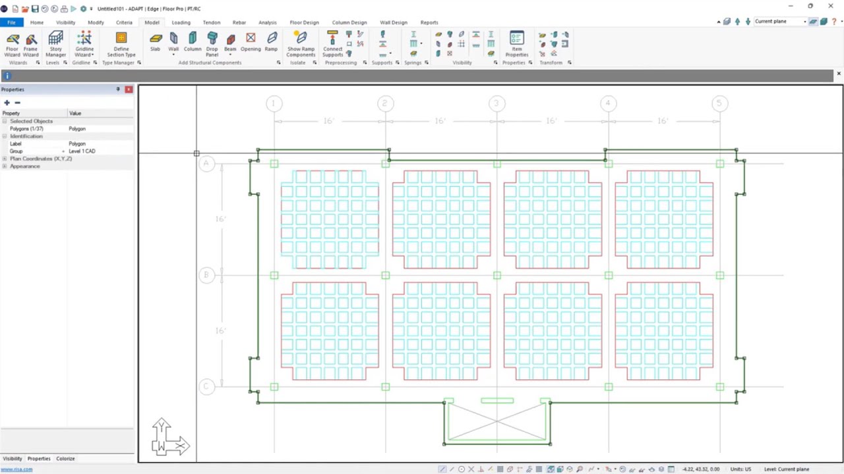The width and height of the screenshot is (844, 474).
Task: Click the New document icon
Action: 15,9
